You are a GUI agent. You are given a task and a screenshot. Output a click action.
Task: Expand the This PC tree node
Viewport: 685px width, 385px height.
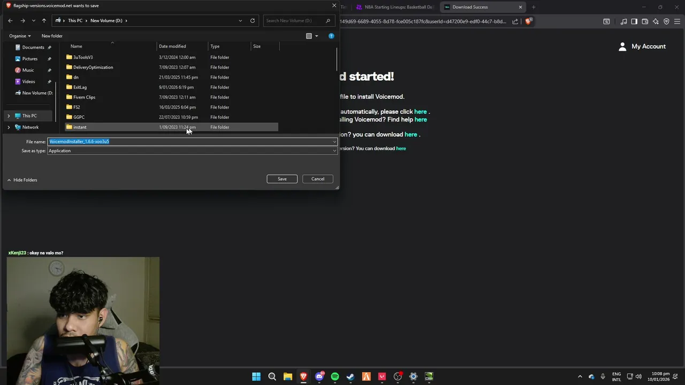pyautogui.click(x=9, y=116)
